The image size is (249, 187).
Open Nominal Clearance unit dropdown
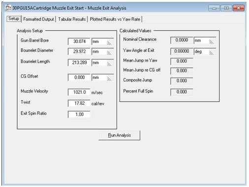[x=205, y=40]
